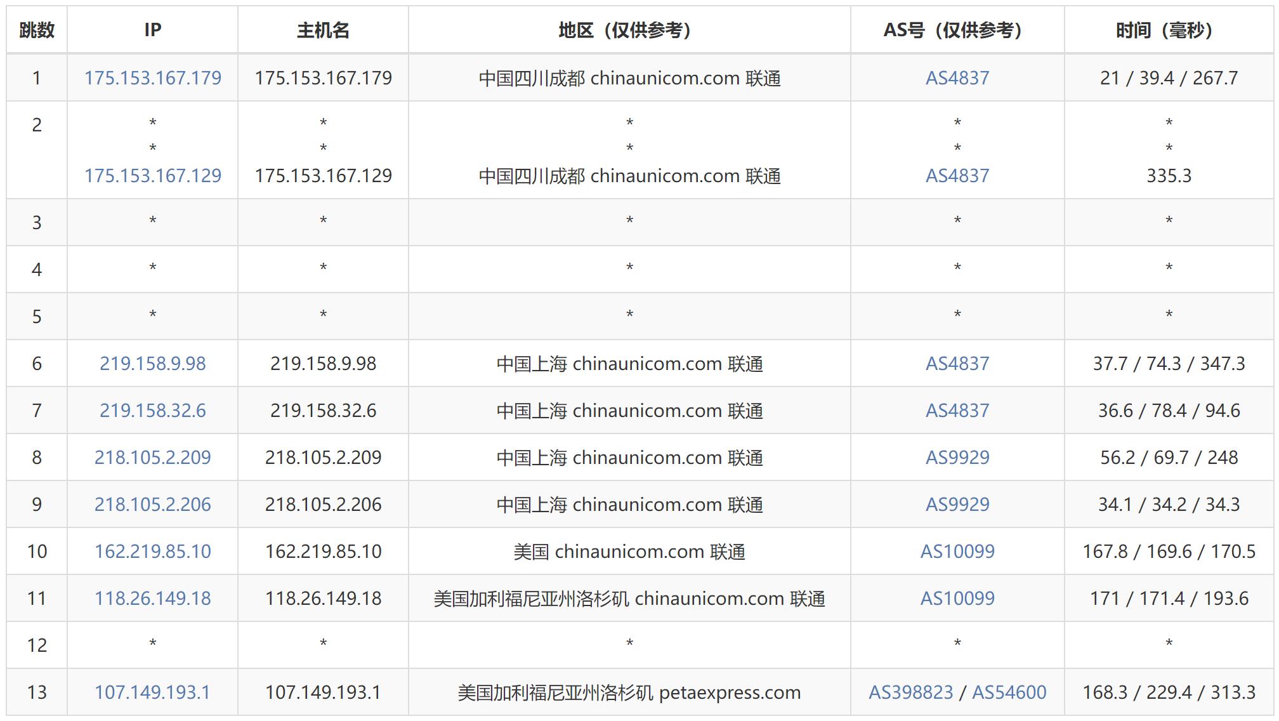The width and height of the screenshot is (1279, 721).
Task: Click hop number 3
Action: (x=37, y=223)
